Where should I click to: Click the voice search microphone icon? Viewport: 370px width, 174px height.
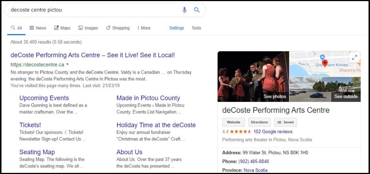point(185,10)
